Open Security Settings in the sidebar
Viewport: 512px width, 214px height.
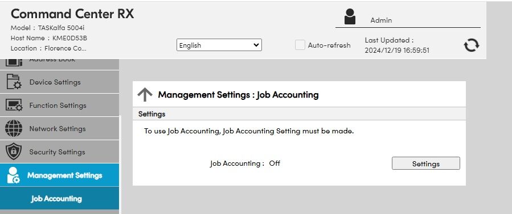coord(59,152)
